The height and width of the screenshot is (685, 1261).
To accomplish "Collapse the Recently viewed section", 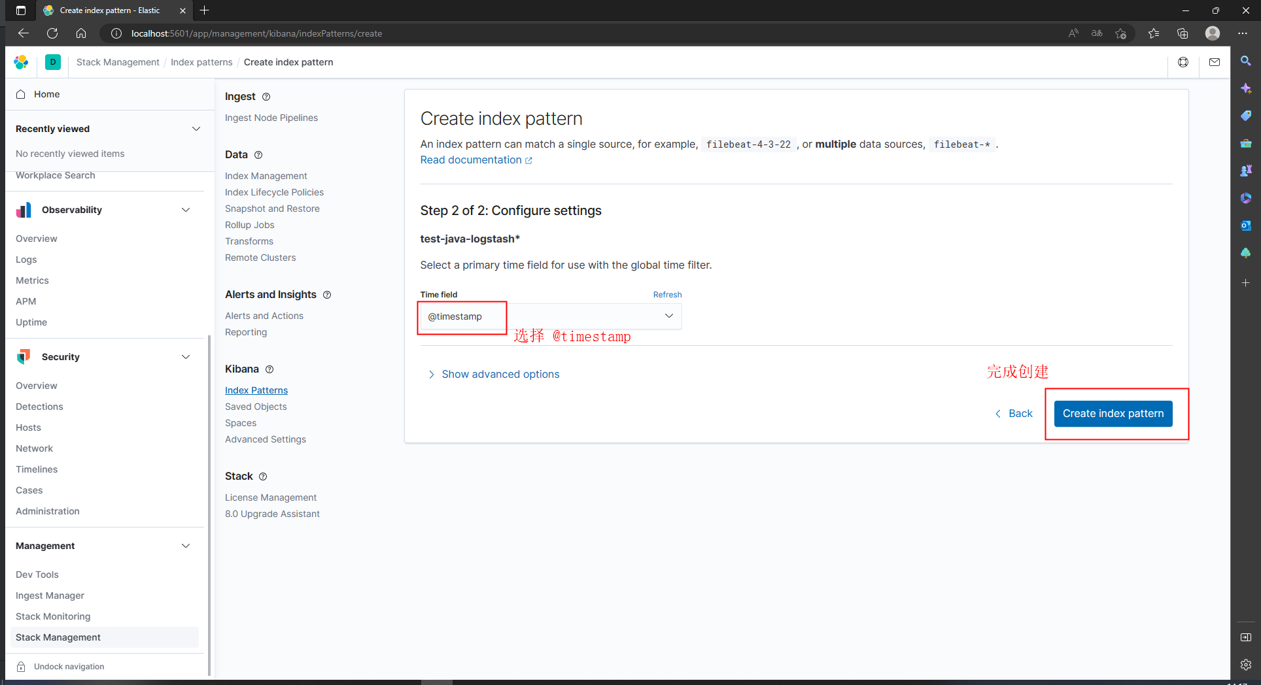I will (196, 129).
